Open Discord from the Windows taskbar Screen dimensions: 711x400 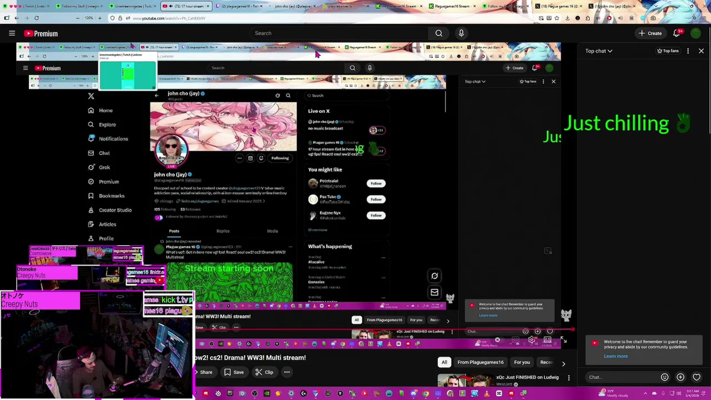pyautogui.click(x=413, y=393)
